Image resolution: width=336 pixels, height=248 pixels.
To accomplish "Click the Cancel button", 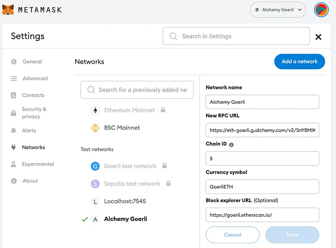I will point(233,235).
